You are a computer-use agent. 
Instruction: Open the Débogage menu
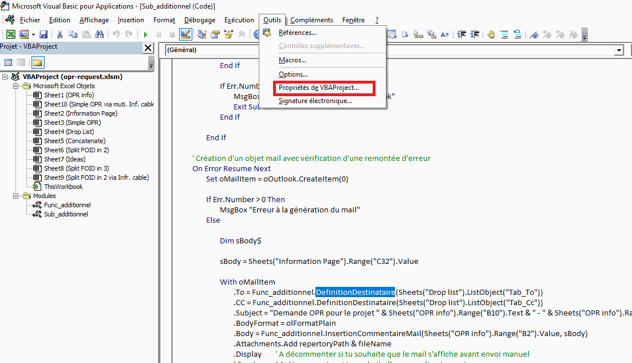[199, 20]
